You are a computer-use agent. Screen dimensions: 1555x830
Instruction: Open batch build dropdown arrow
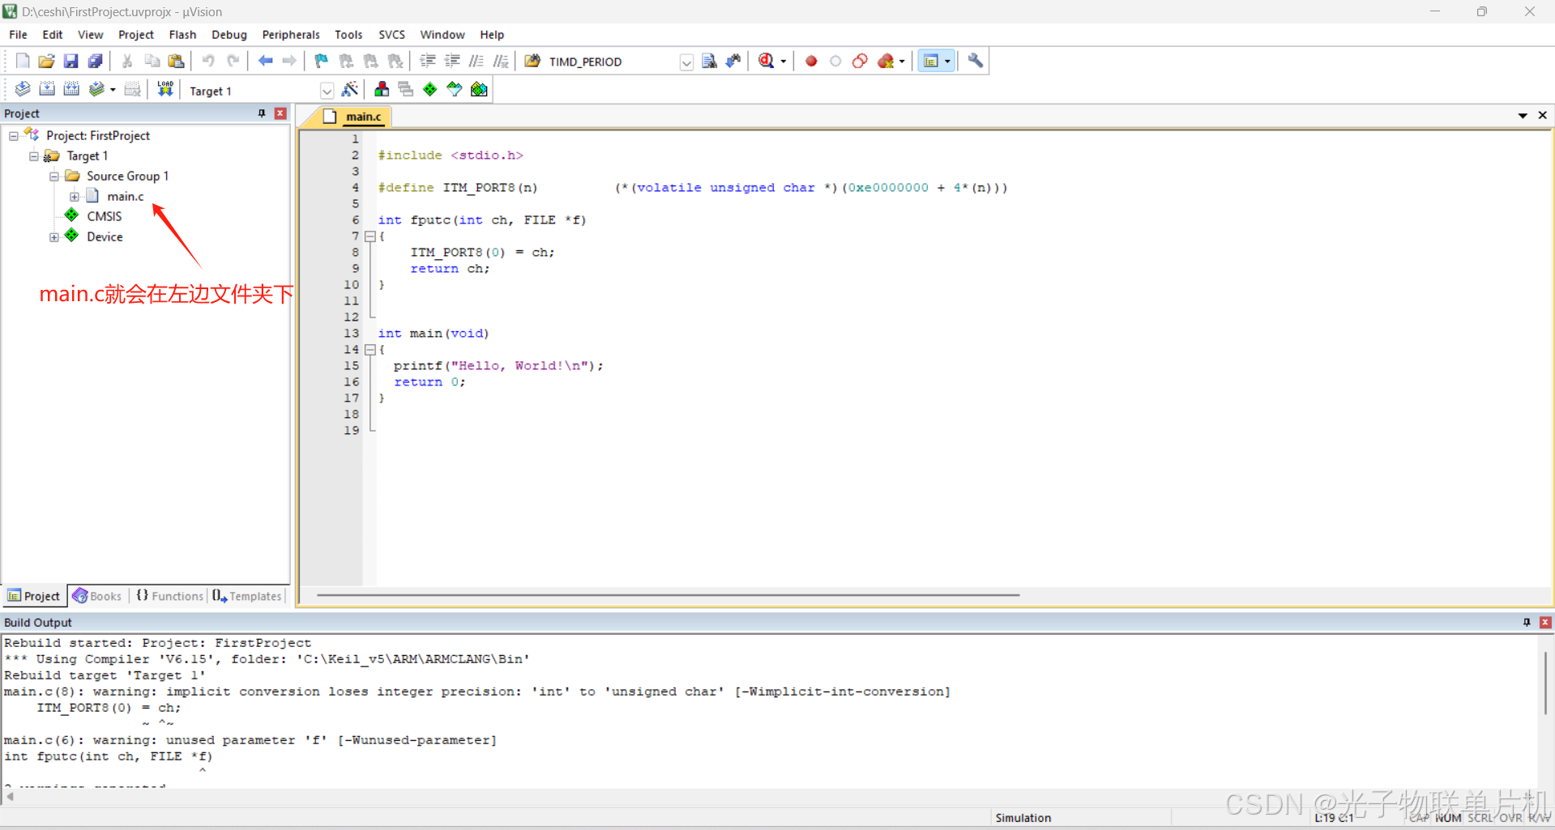113,90
